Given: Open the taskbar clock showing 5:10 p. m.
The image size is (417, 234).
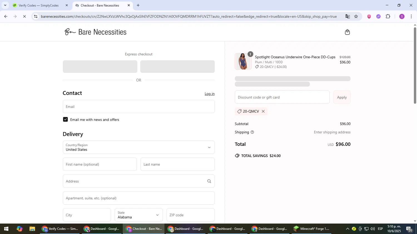Looking at the screenshot, I should tap(394, 229).
